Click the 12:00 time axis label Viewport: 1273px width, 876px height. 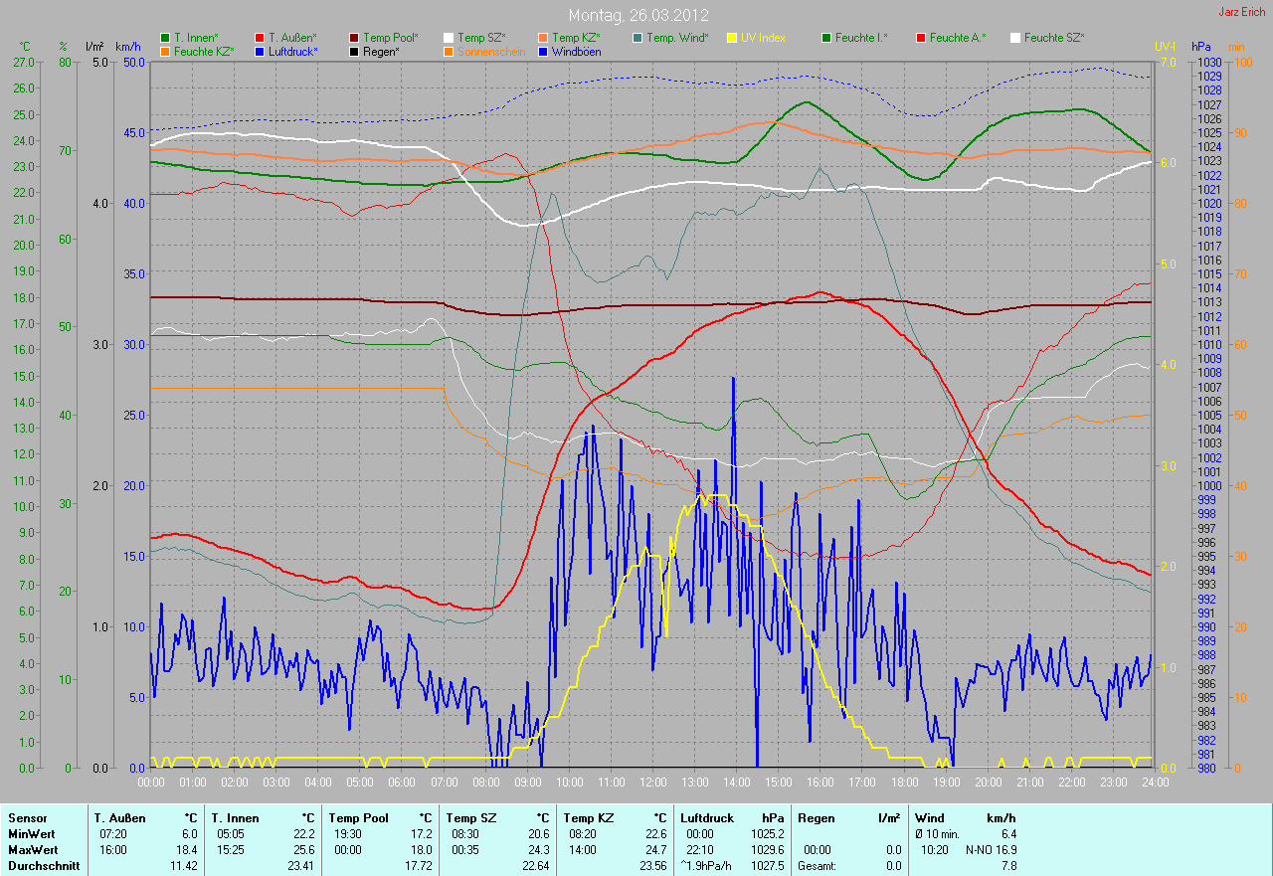pos(652,783)
